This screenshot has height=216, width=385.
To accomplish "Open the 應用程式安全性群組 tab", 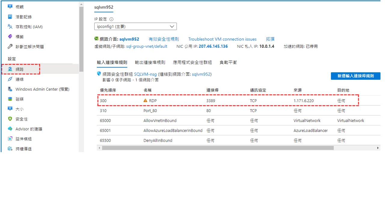I will click(192, 62).
